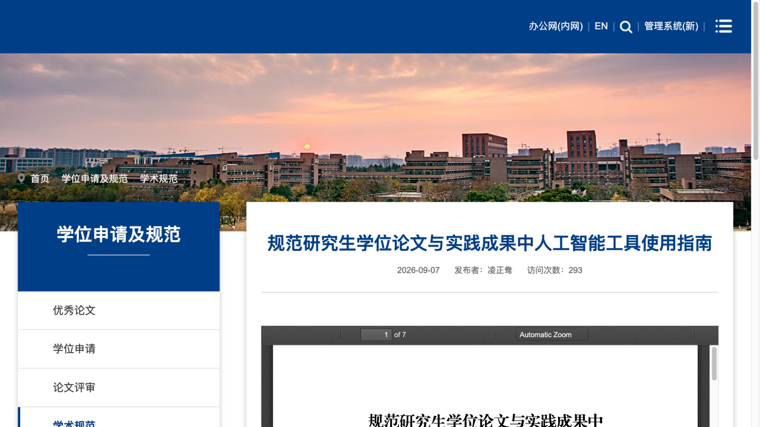Click the visit count 访问次数：293

tap(555, 270)
